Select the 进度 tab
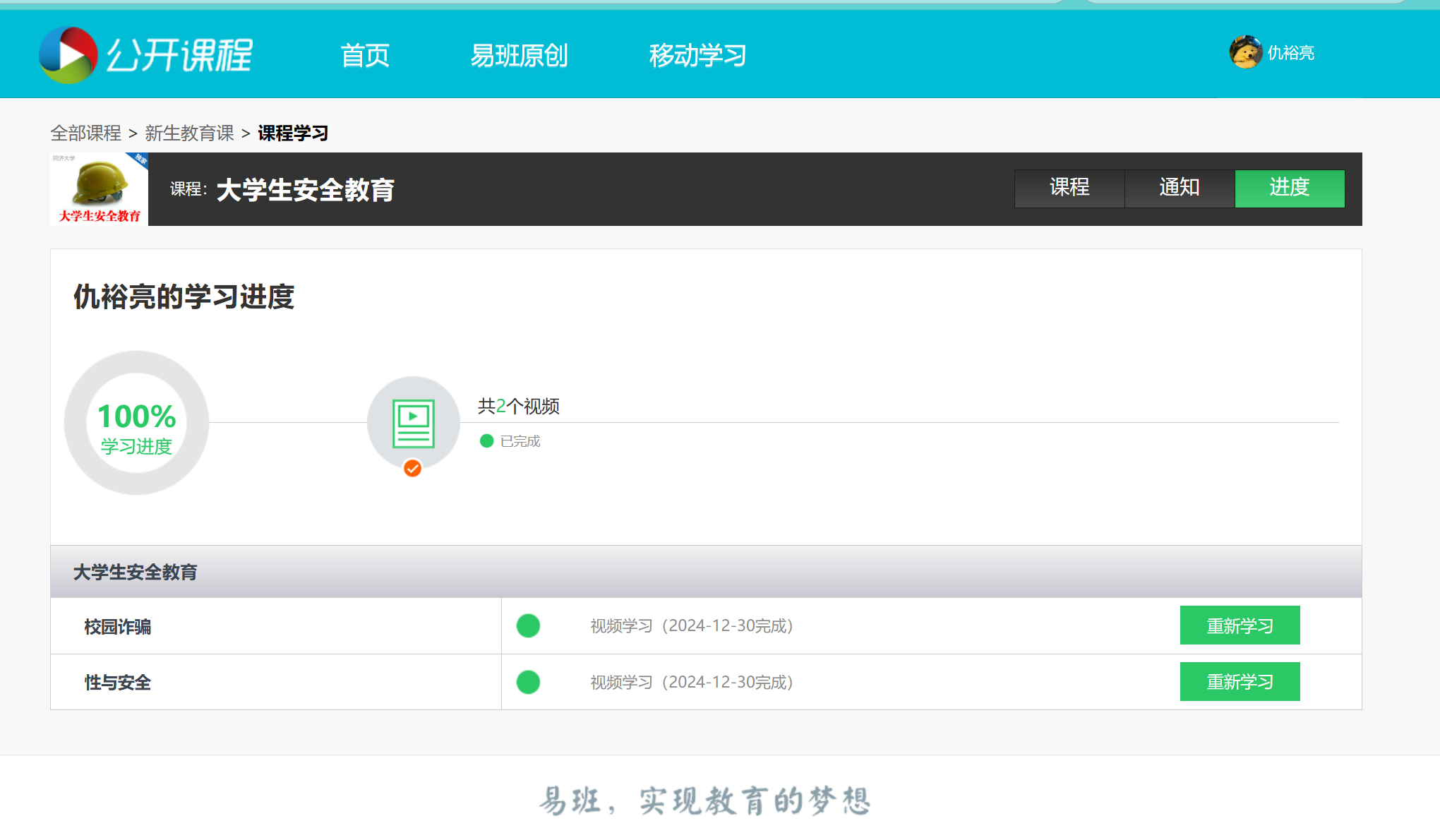1440x833 pixels. tap(1290, 188)
